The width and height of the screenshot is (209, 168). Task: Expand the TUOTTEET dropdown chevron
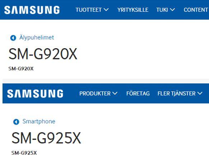106,10
